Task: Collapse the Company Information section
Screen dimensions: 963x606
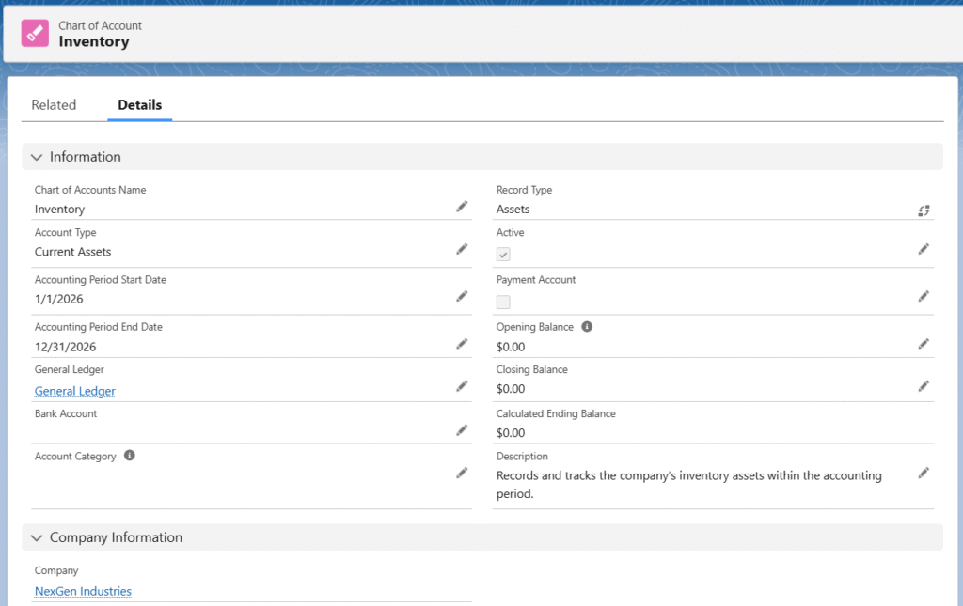Action: (37, 537)
